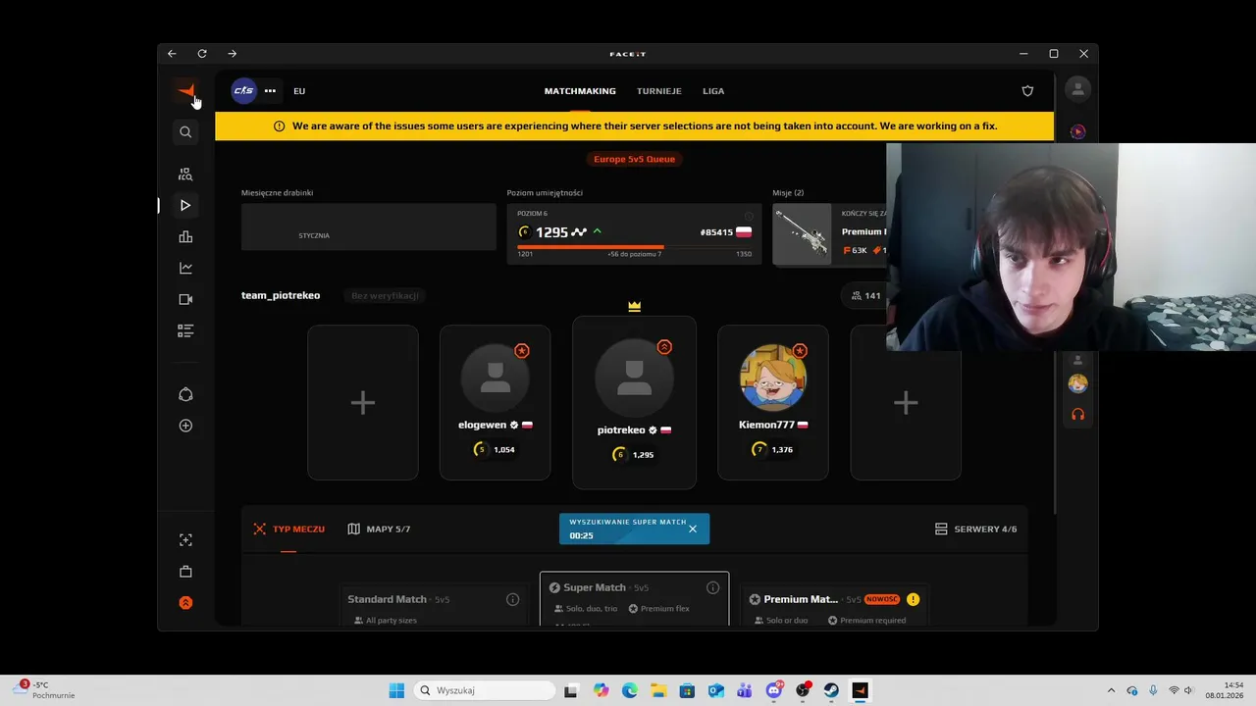
Task: Click the Elo progress bar toward level 7
Action: [x=634, y=247]
